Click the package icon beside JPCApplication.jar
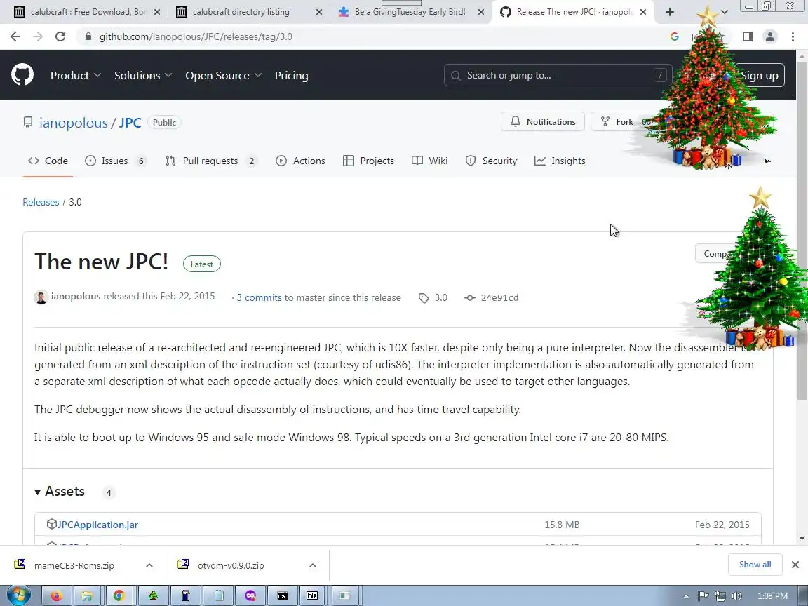The width and height of the screenshot is (808, 606). pyautogui.click(x=51, y=524)
